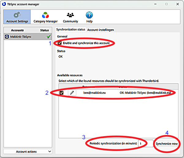Select Makkink-TbSync account row

point(28,37)
